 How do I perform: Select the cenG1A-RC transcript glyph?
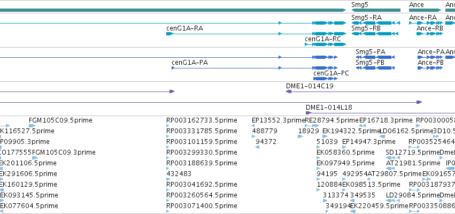pos(325,44)
